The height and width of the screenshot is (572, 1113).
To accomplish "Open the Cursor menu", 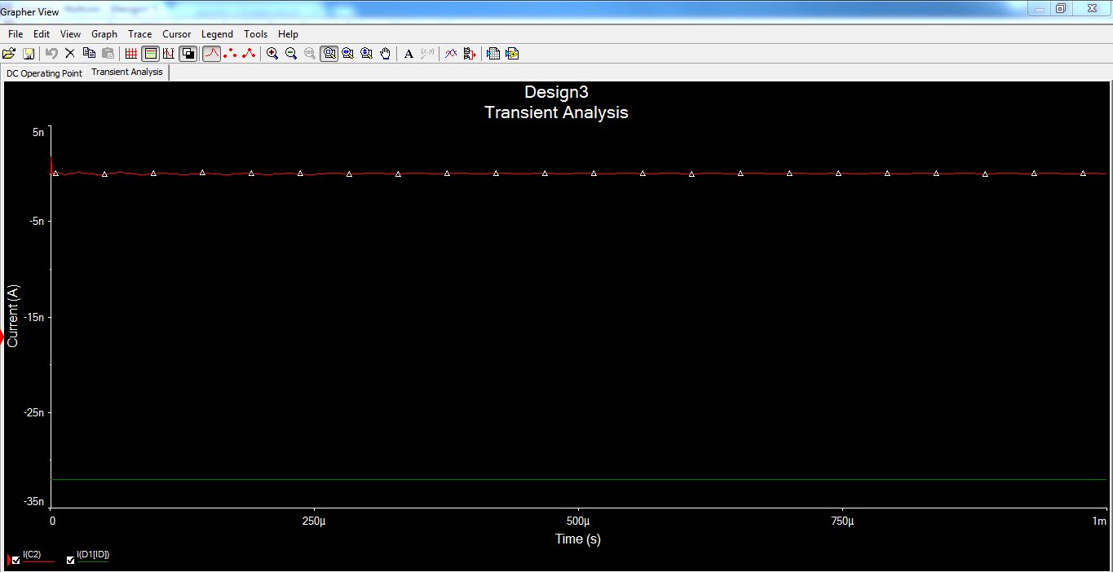I will tap(177, 34).
